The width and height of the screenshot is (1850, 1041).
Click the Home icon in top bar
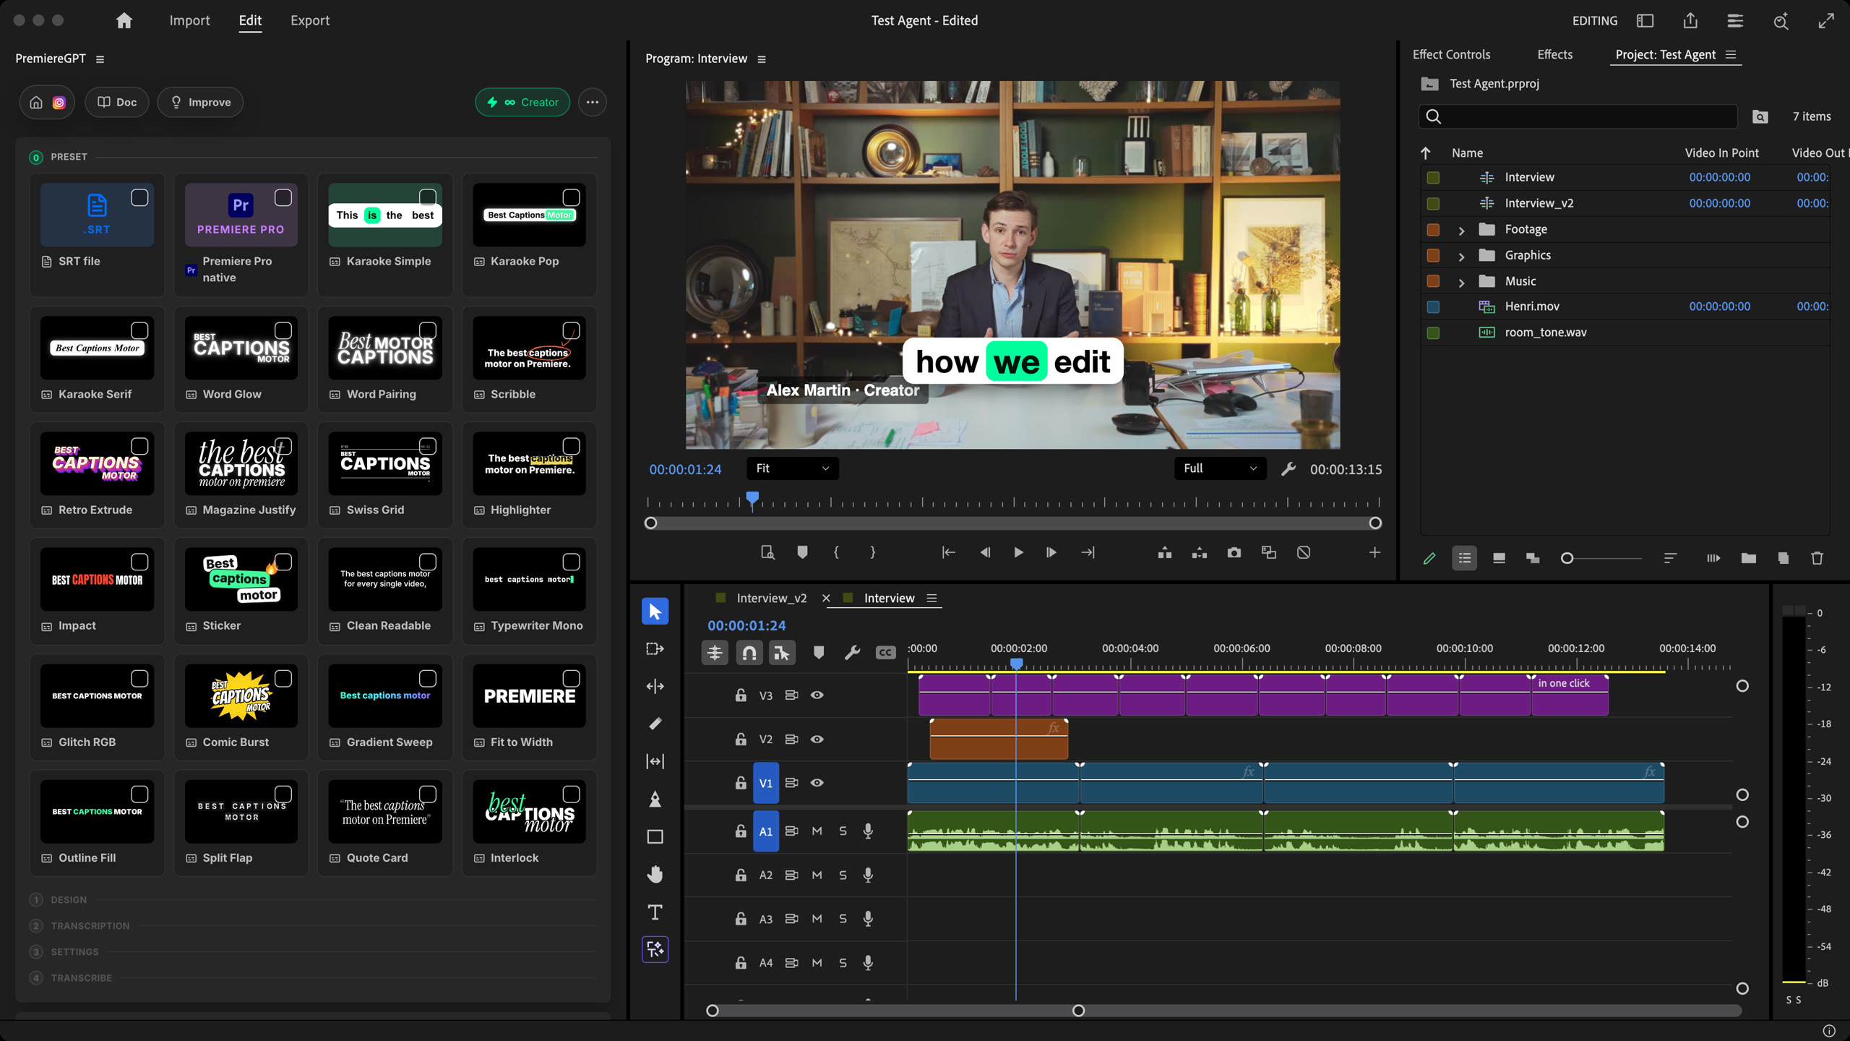[124, 20]
